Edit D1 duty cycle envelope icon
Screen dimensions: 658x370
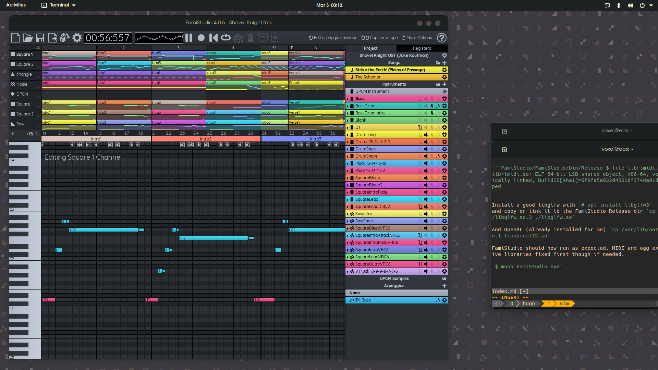click(419, 127)
